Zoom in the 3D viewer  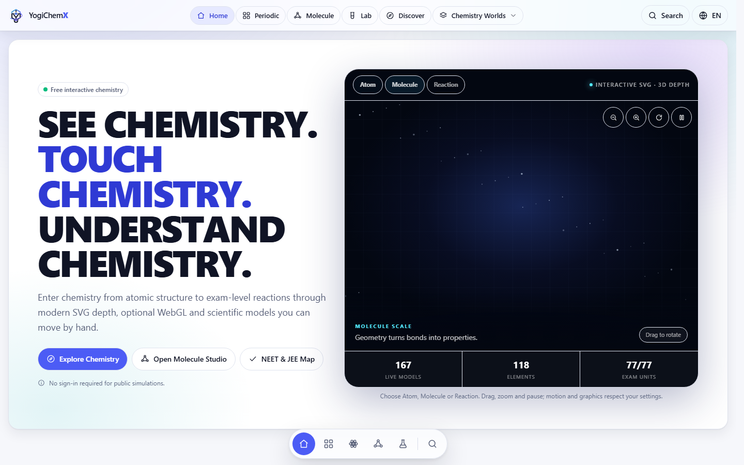636,117
